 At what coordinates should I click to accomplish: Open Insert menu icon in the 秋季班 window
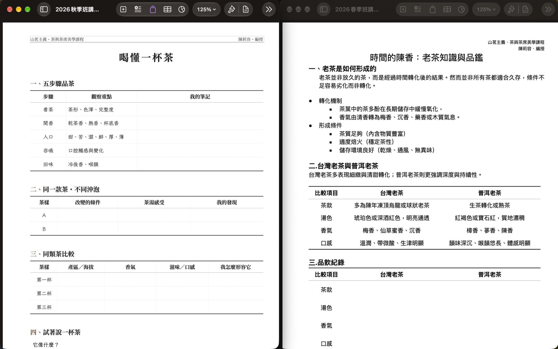(138, 9)
